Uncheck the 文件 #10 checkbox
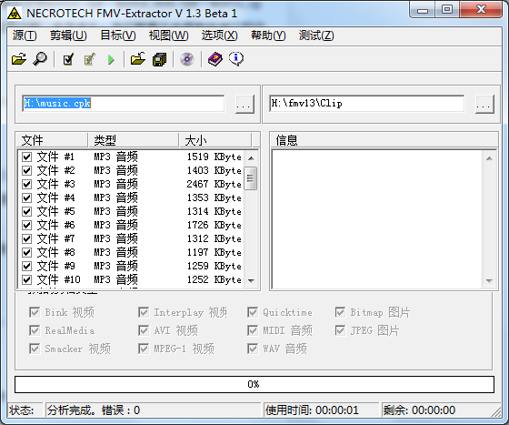The width and height of the screenshot is (509, 425). click(x=26, y=279)
